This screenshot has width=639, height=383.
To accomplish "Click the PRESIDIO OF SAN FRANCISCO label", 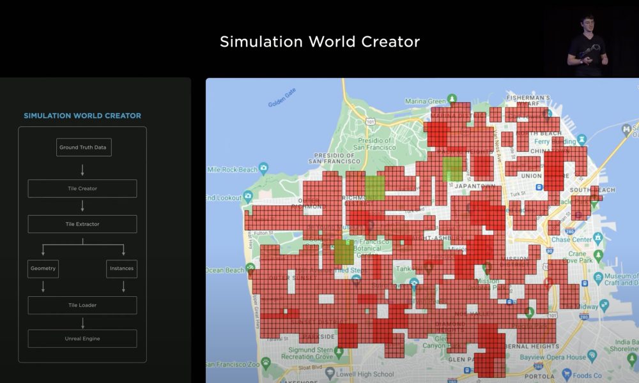I will point(334,158).
